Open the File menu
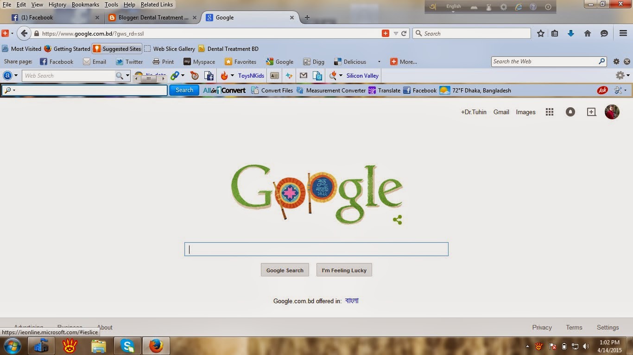The height and width of the screenshot is (355, 633). [6, 5]
